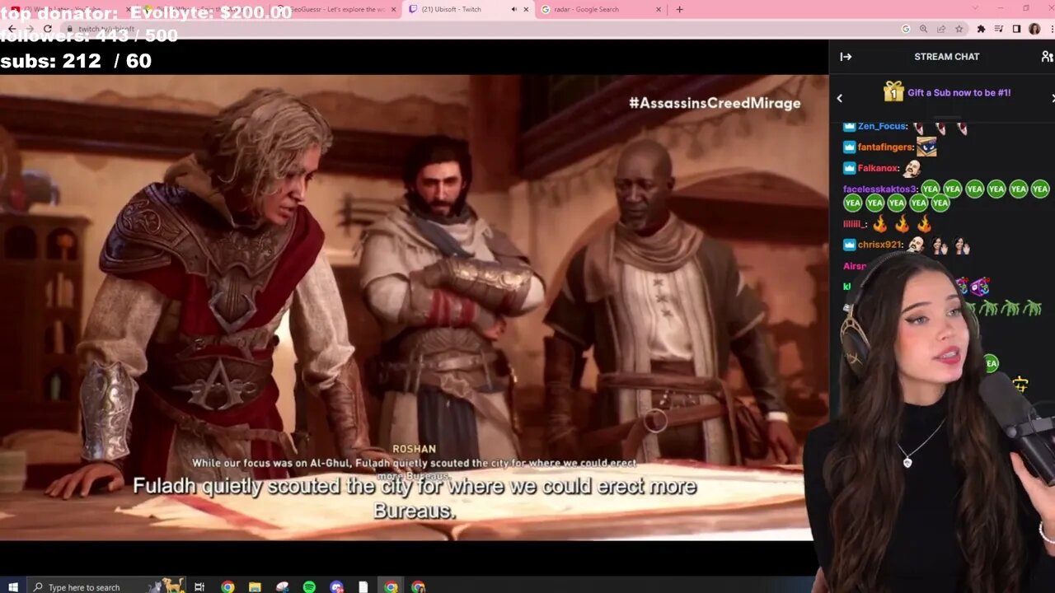The width and height of the screenshot is (1055, 593).
Task: Click the gift box sub icon
Action: [893, 91]
